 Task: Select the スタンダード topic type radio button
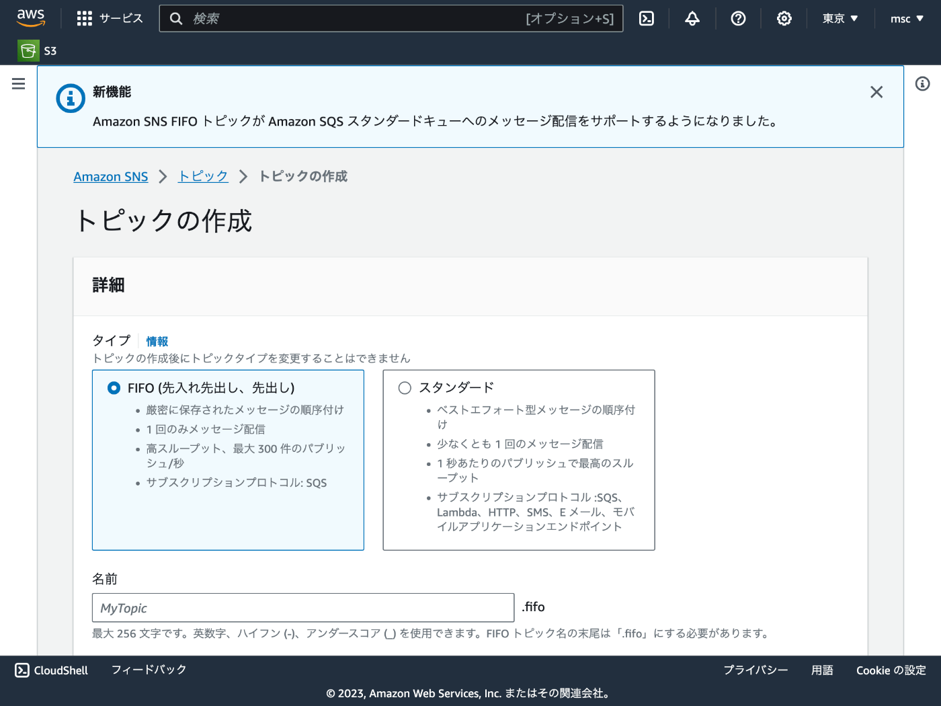pyautogui.click(x=405, y=388)
